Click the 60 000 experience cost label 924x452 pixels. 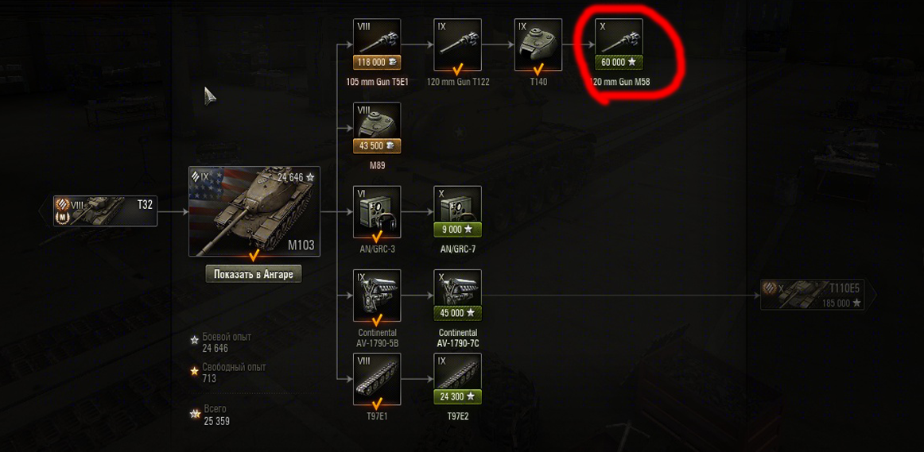[x=619, y=63]
